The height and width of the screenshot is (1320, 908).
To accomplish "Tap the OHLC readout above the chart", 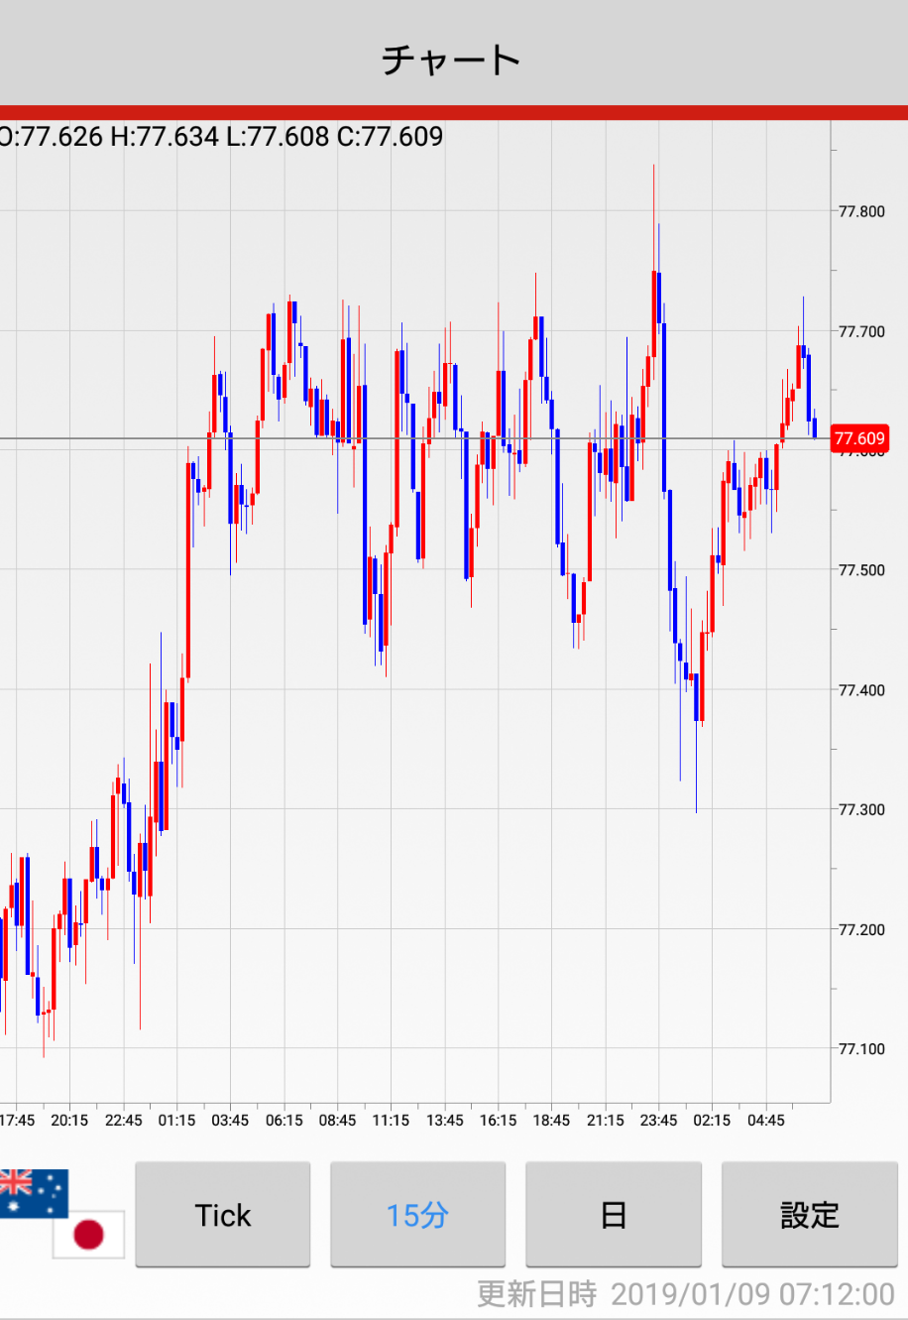I will click(222, 137).
